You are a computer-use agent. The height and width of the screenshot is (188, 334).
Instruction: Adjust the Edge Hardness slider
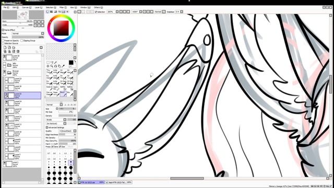[x=67, y=135]
